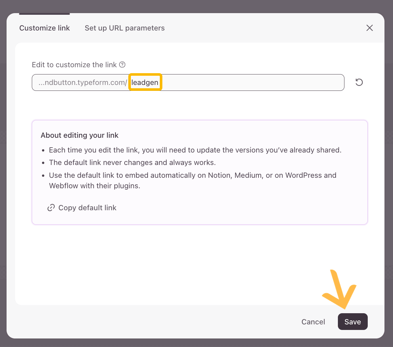Click the chain icon beside Copy default link

pos(51,208)
